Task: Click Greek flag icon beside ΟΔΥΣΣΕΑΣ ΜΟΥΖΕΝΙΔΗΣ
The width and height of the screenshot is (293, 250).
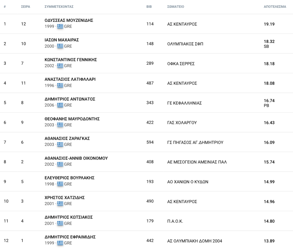Action: [60, 26]
